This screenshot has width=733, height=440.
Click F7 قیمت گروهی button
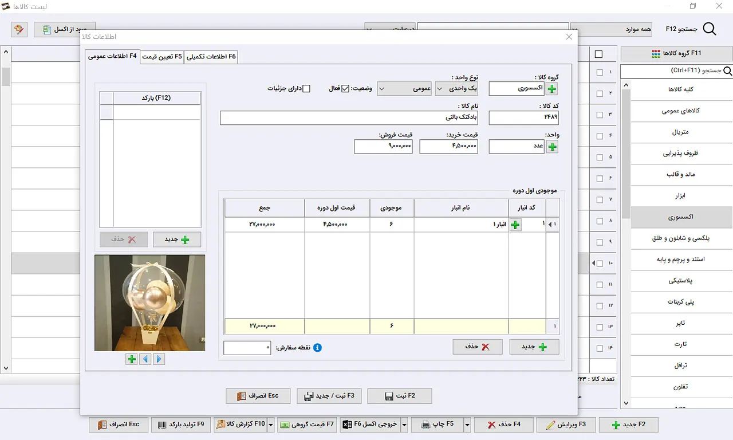point(307,425)
